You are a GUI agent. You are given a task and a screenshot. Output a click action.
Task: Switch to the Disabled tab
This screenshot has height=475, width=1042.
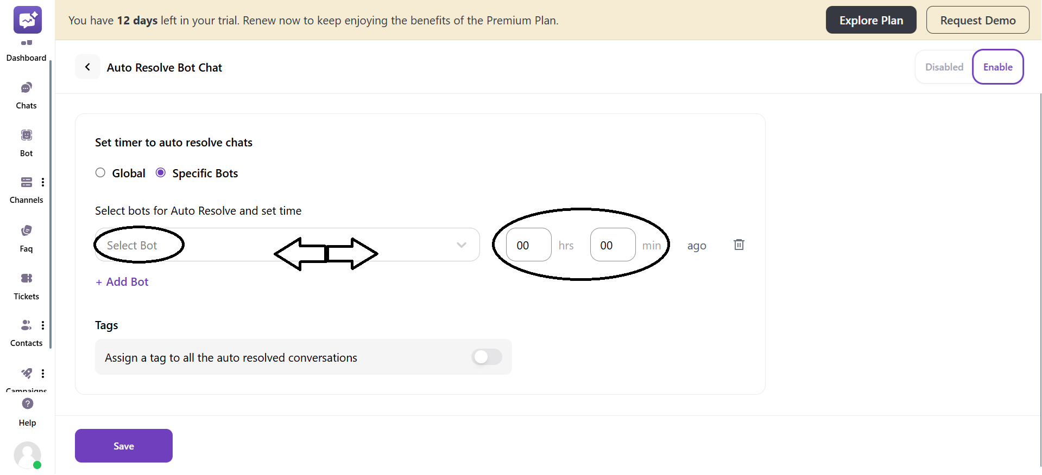click(x=944, y=67)
